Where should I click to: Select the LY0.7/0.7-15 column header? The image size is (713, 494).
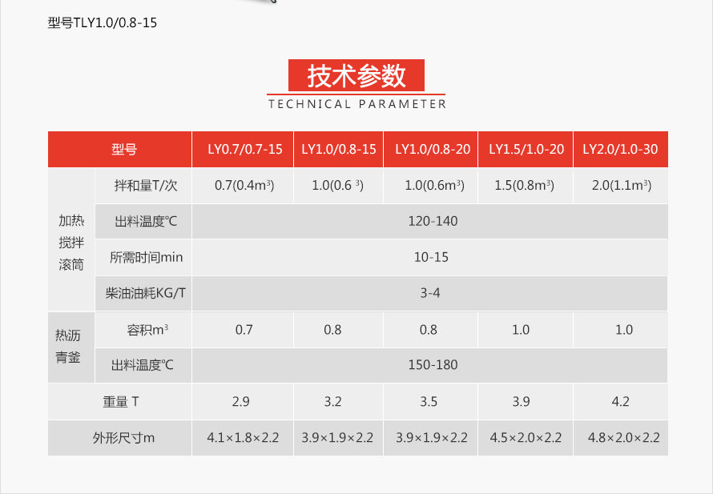244,150
